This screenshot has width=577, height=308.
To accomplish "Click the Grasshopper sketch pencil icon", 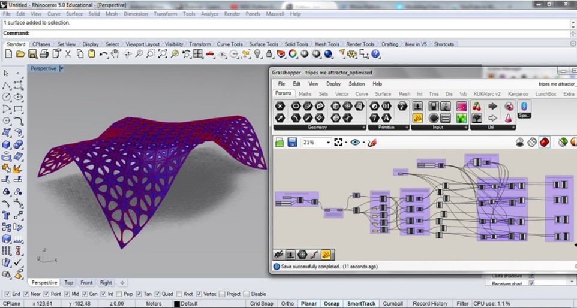I will coord(372,143).
